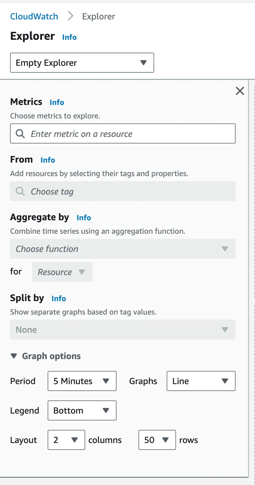This screenshot has height=485, width=255.
Task: Click the Info link next to Metrics
Action: coord(57,102)
